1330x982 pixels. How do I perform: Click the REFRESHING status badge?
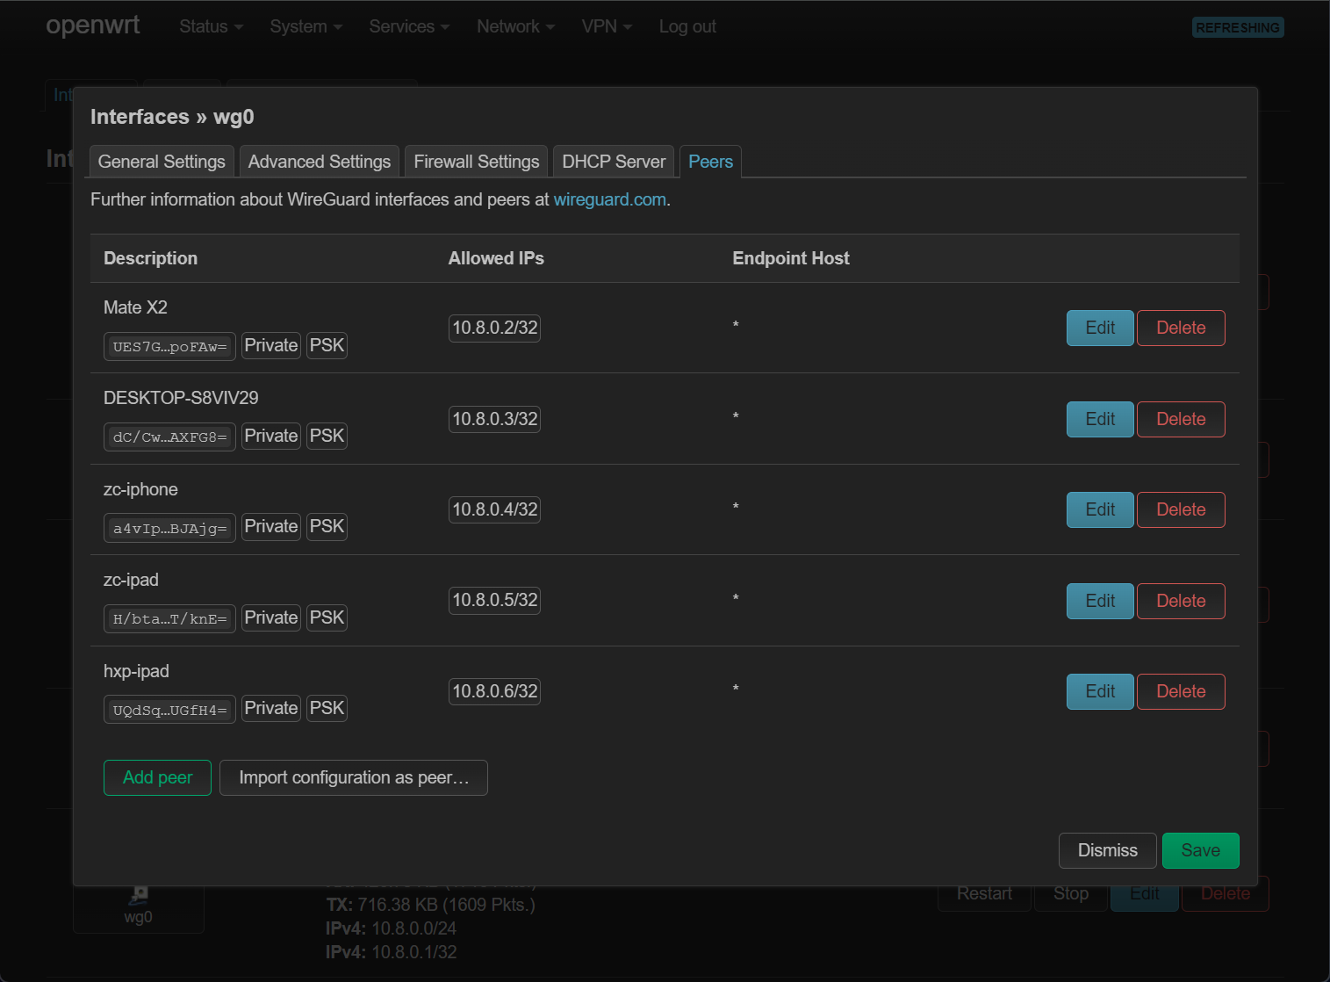(1237, 27)
